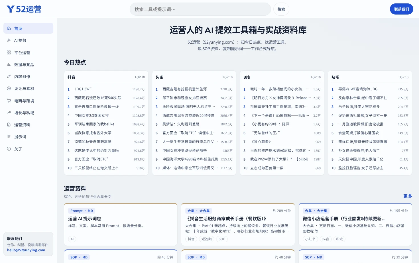Viewport: 419px width, 263px height.
Task: Open 《背心尊者》 in B站 list
Action: (282, 142)
